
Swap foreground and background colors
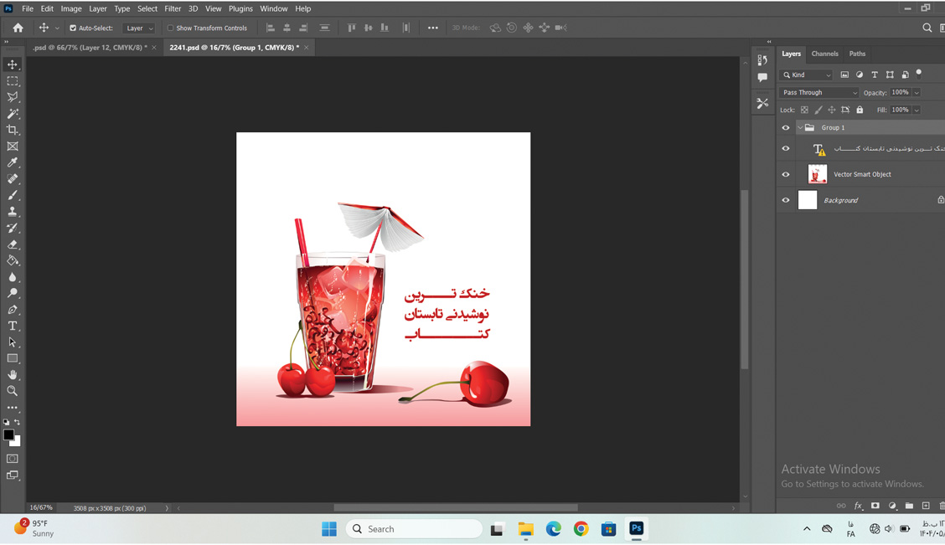pyautogui.click(x=18, y=422)
